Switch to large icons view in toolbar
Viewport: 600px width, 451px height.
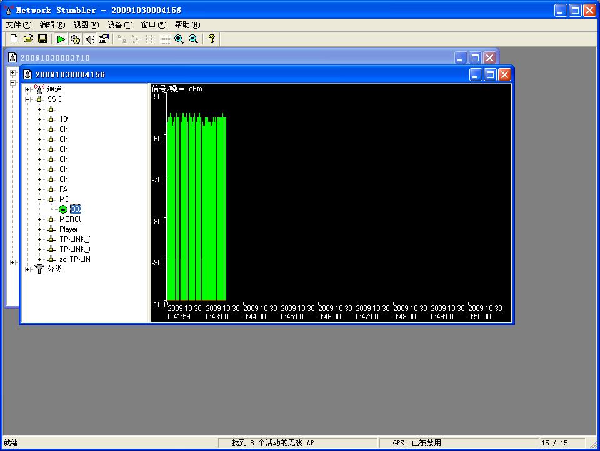[x=122, y=39]
